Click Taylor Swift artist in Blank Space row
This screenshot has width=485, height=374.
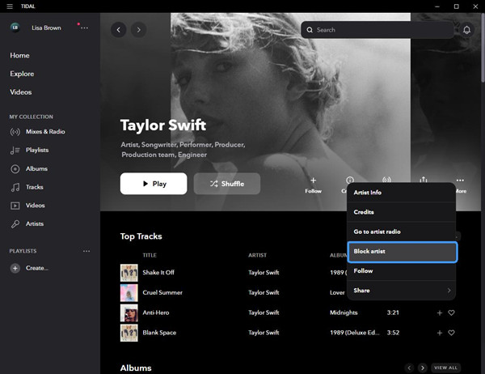264,333
